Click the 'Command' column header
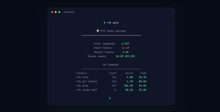The height and width of the screenshot is (112, 220). click(82, 73)
